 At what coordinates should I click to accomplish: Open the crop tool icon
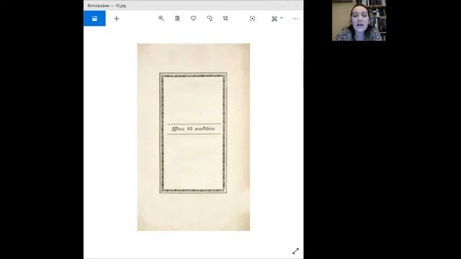pos(225,19)
